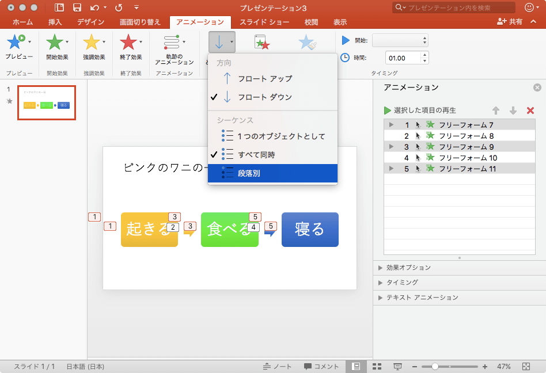Viewport: 546px width, 373px height.
Task: Move animation down with the down arrow
Action: coord(513,111)
